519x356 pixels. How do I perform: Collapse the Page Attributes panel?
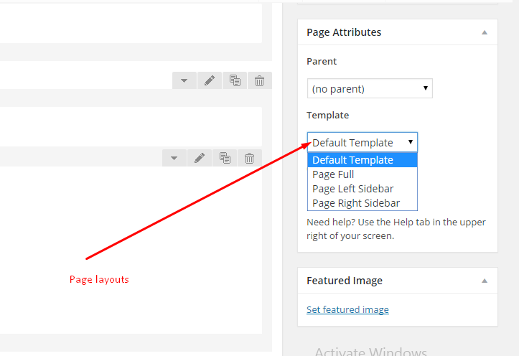tap(485, 32)
